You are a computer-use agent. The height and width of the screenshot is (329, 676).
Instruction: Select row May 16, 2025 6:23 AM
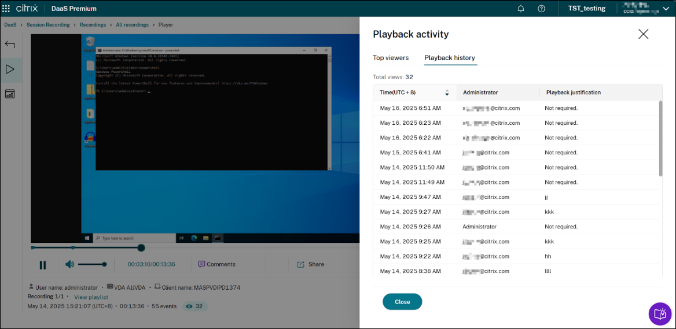tap(516, 123)
